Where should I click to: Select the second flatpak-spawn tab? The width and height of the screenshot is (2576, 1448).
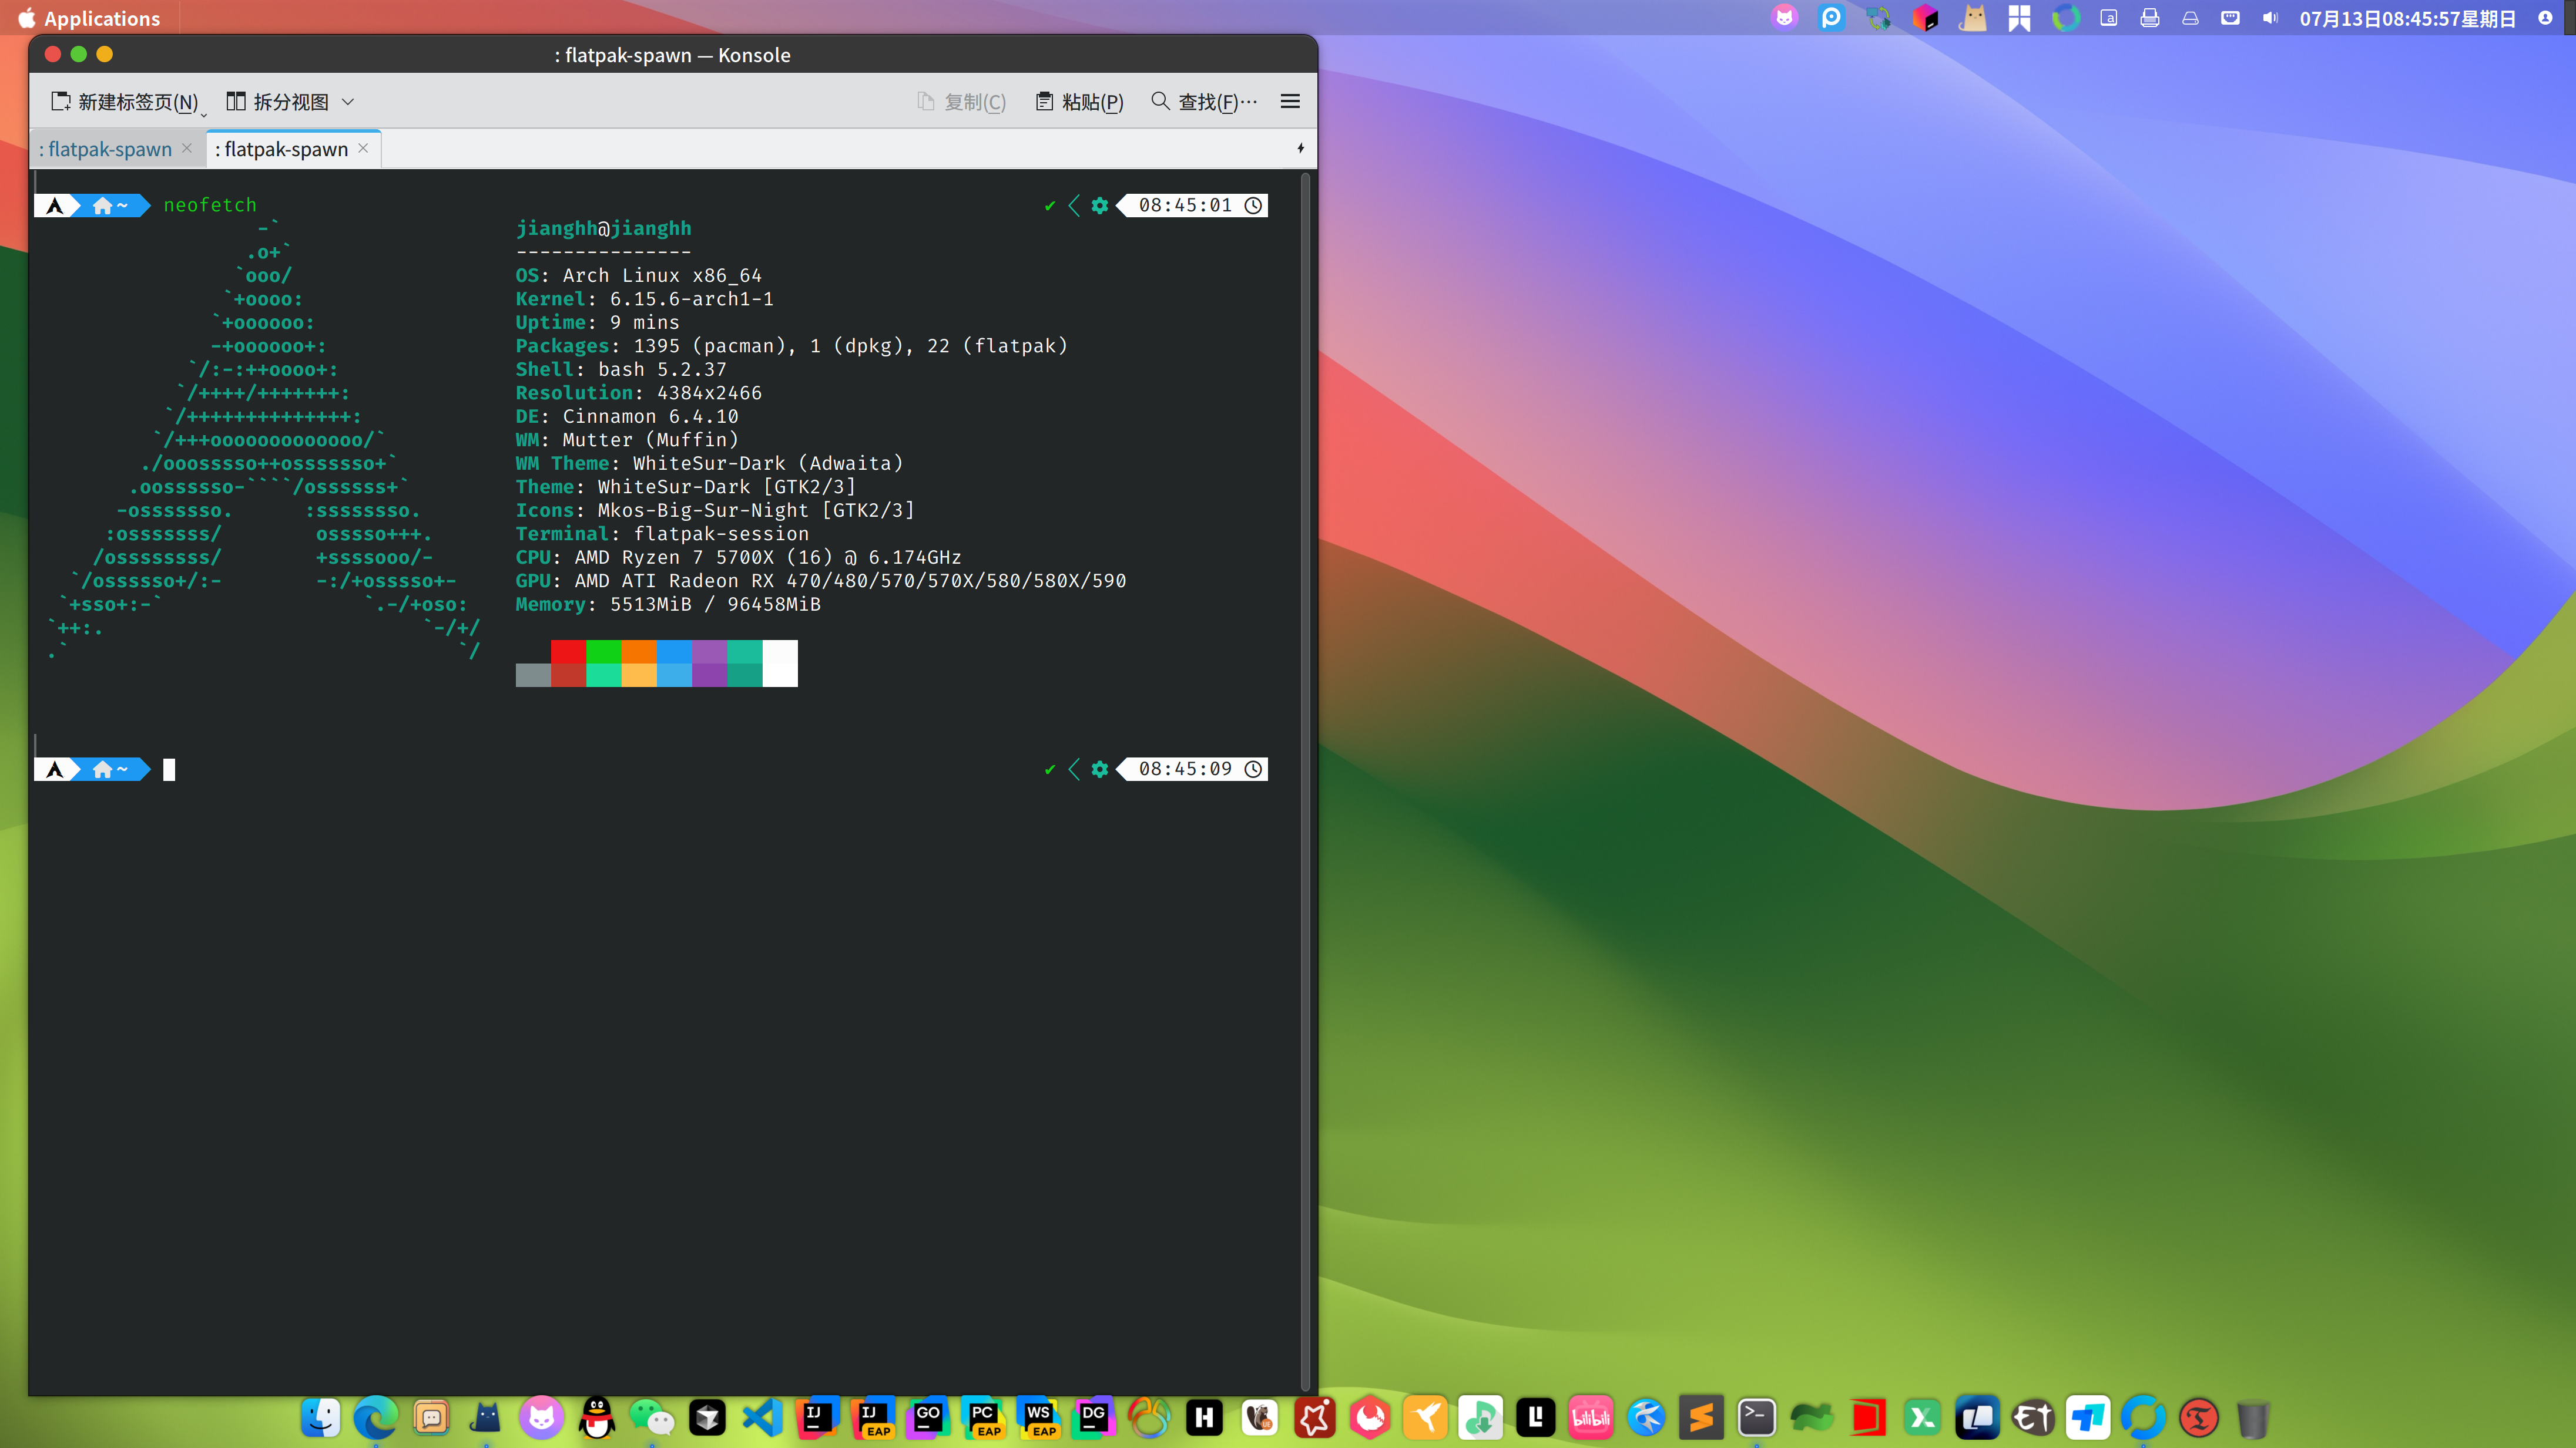click(281, 149)
